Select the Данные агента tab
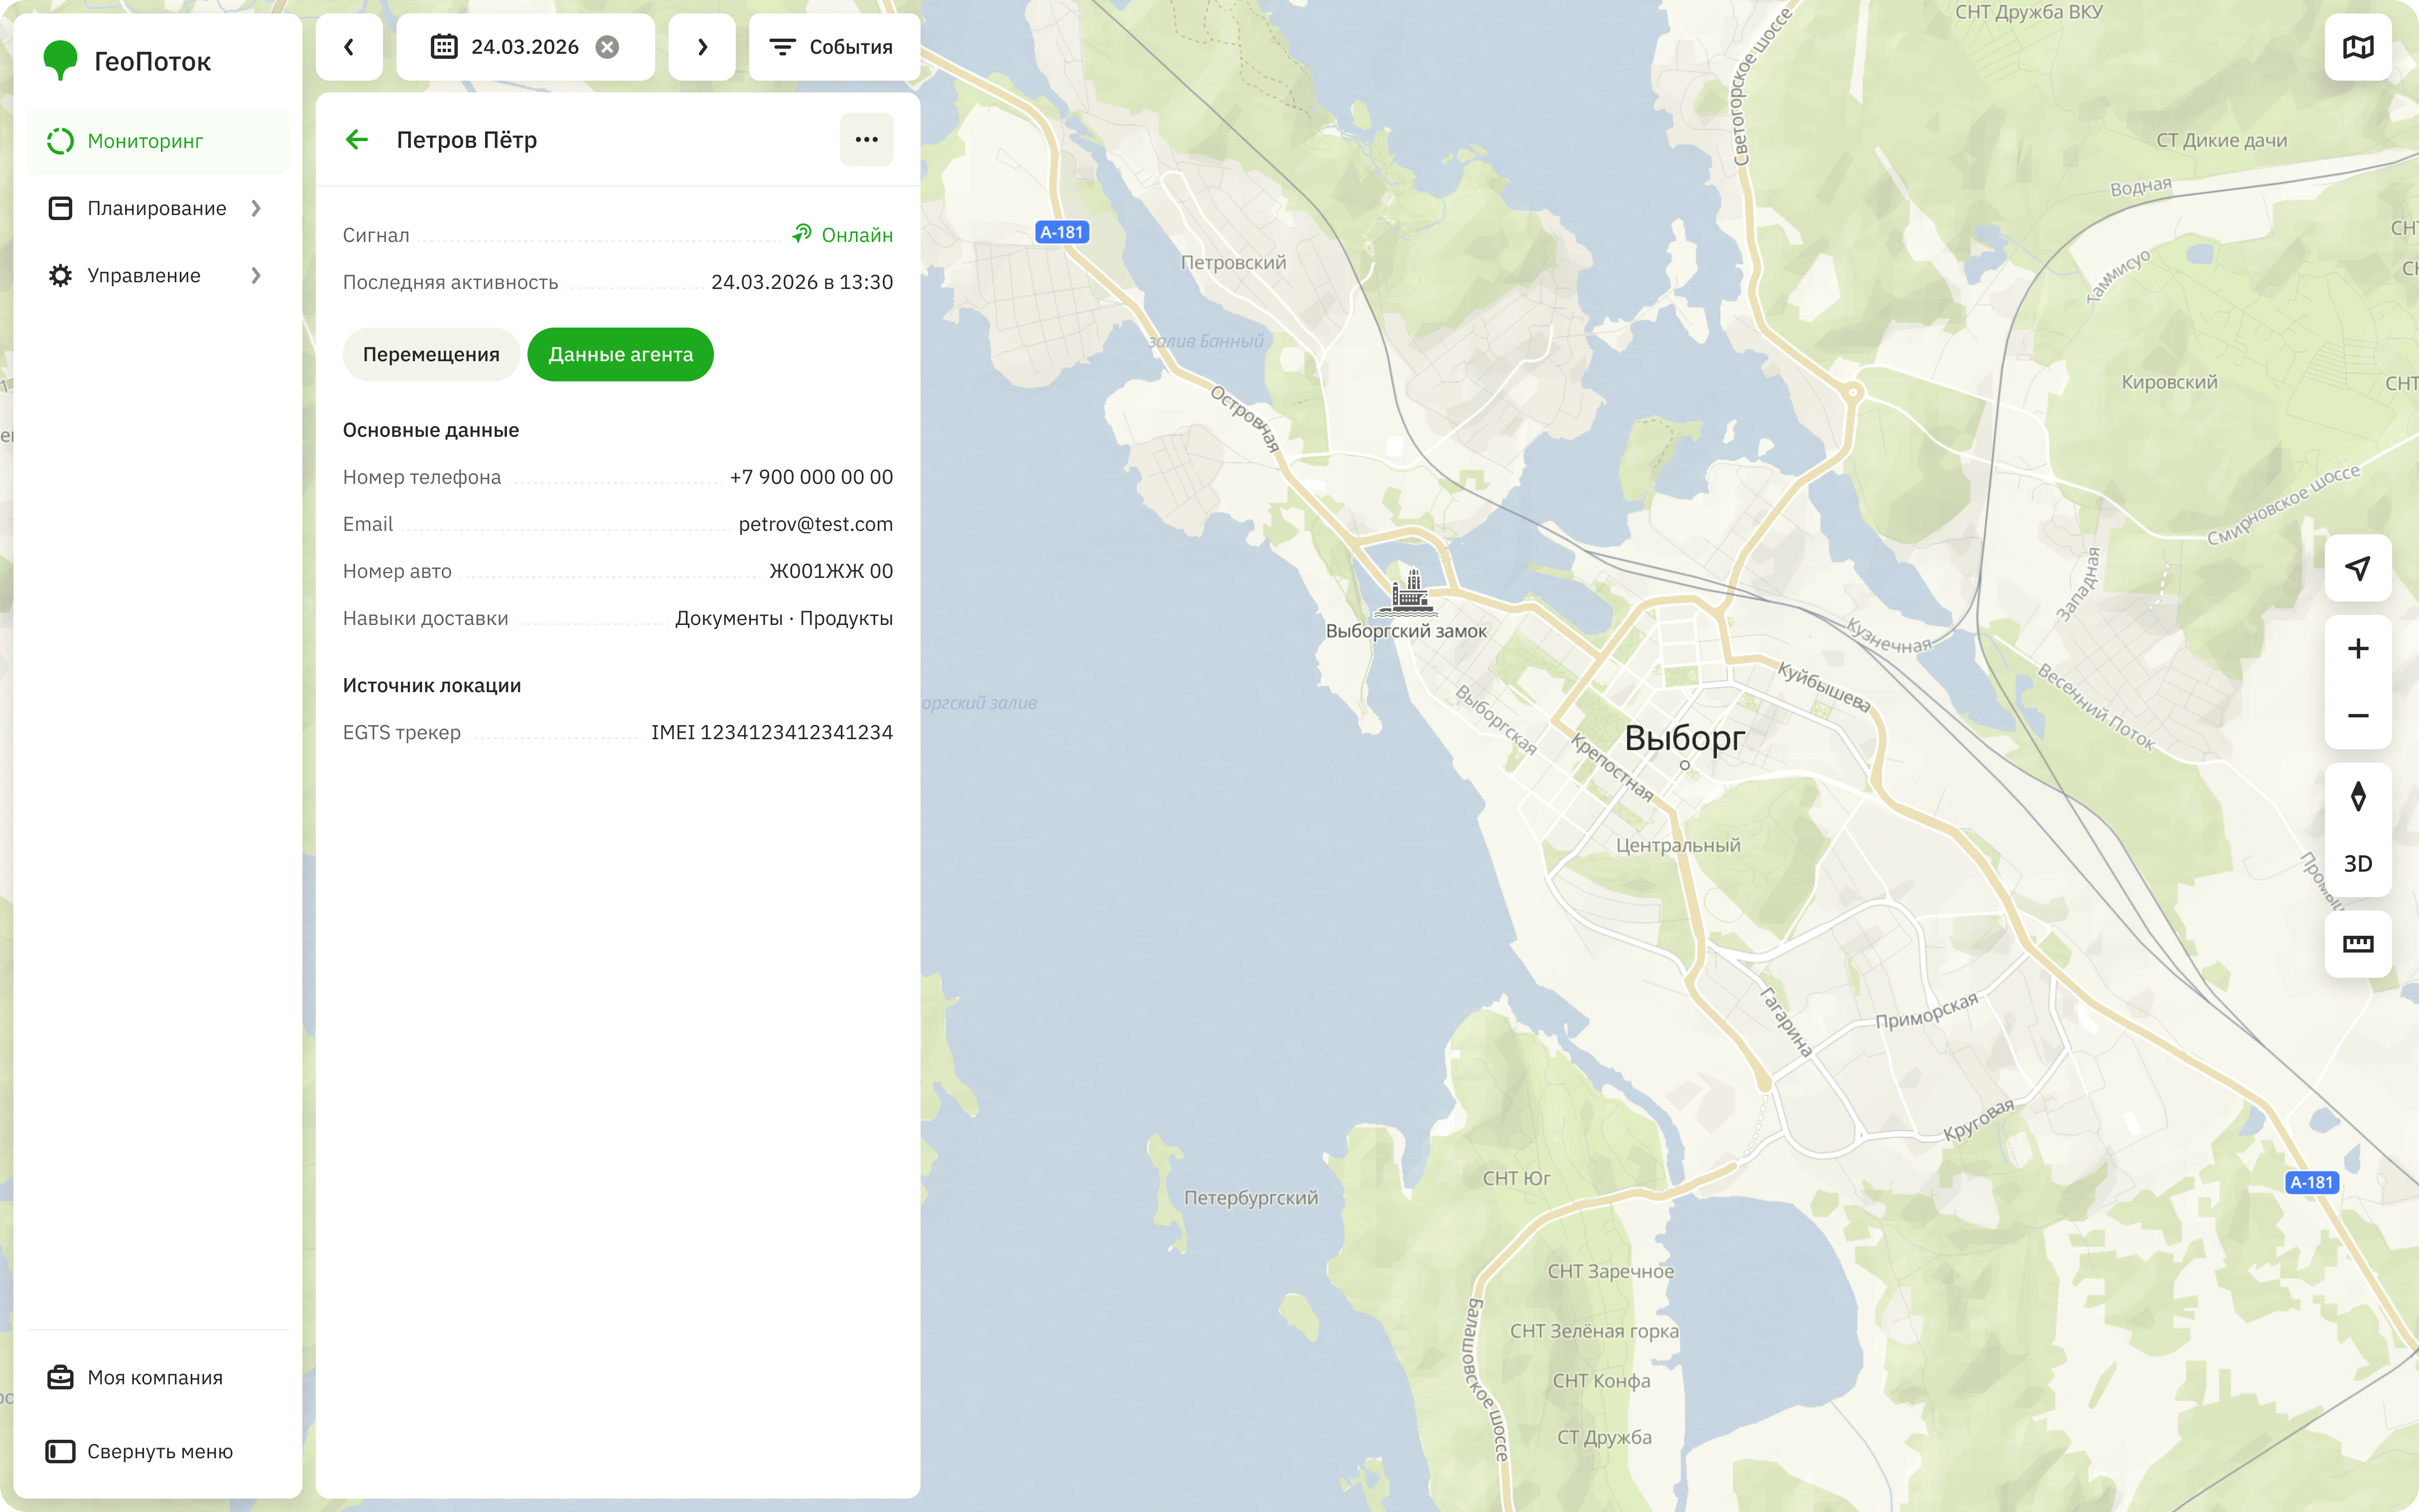This screenshot has height=1512, width=2419. (621, 354)
